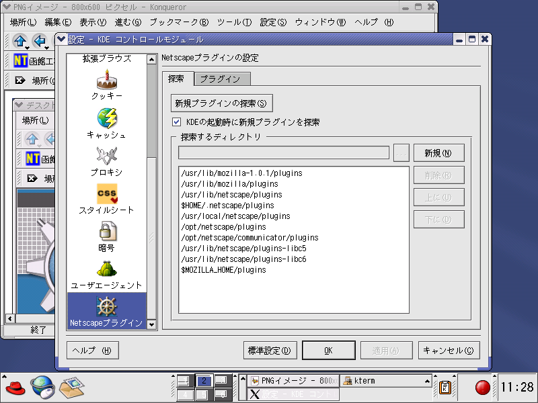Click the 上に(U) button
Screen dimensions: 538x403
(439, 197)
